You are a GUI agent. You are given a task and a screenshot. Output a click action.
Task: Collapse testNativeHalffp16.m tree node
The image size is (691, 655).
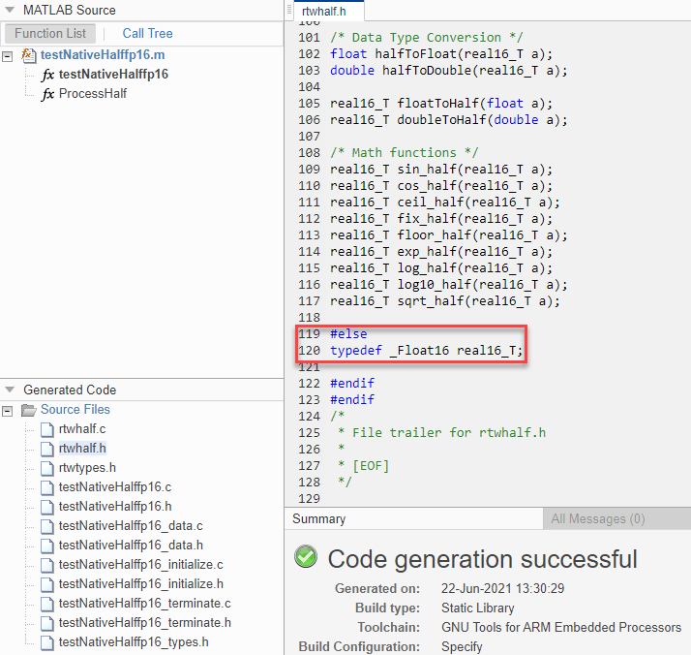pyautogui.click(x=7, y=56)
